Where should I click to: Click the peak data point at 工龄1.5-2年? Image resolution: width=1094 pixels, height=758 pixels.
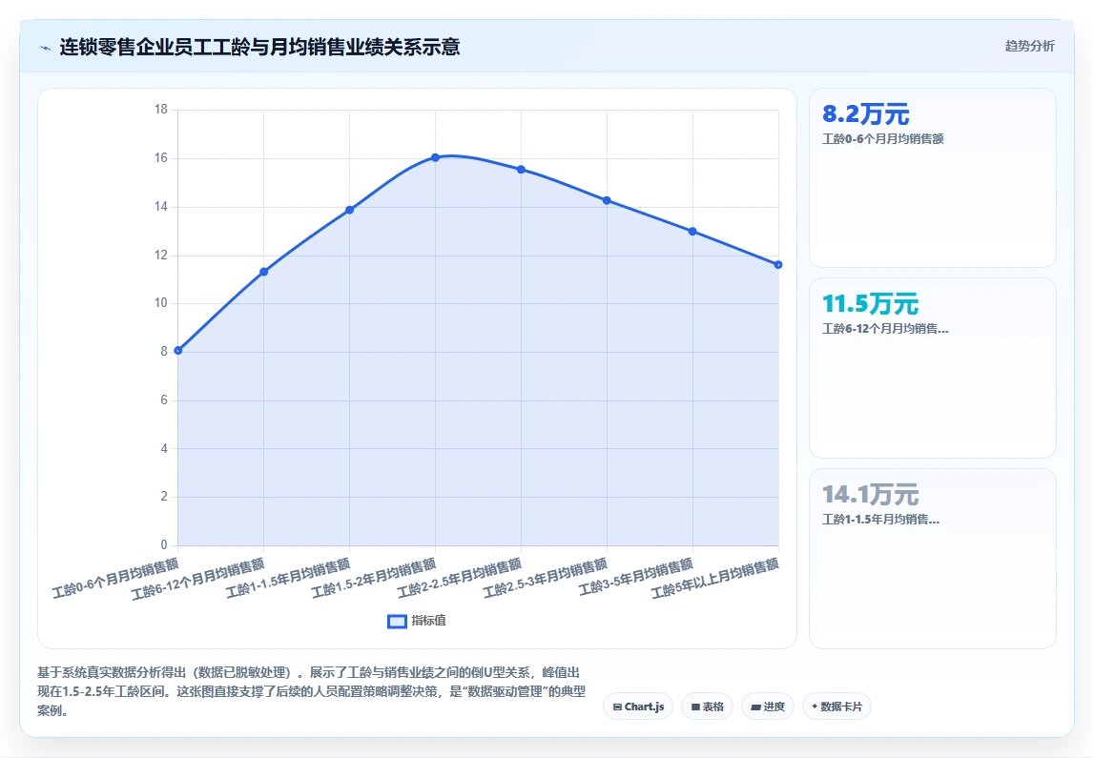(x=435, y=157)
